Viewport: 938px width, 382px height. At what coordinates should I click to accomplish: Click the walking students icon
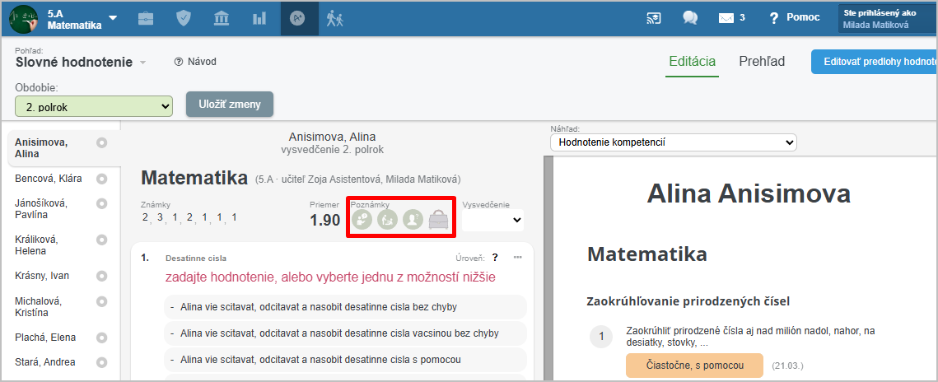tap(334, 18)
